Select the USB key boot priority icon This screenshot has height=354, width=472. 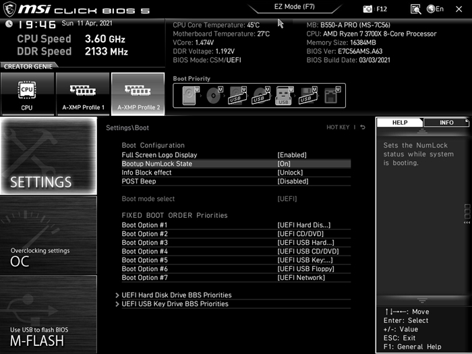click(285, 96)
